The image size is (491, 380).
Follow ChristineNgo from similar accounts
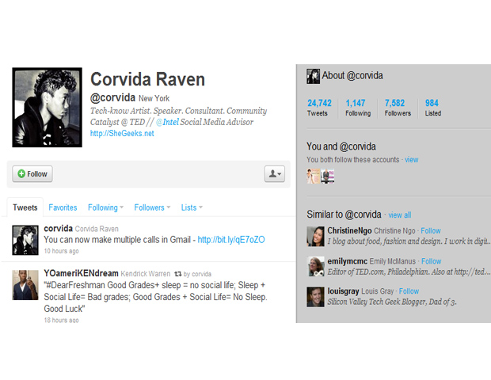(430, 231)
